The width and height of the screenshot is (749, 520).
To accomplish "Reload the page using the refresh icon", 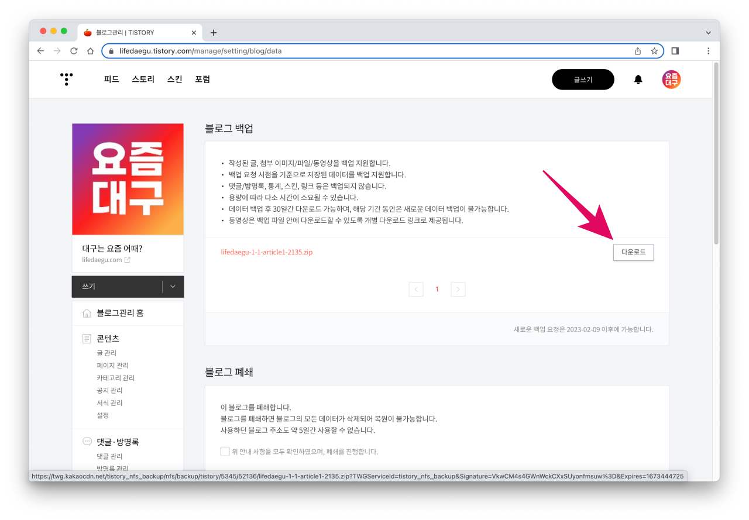I will (x=73, y=51).
